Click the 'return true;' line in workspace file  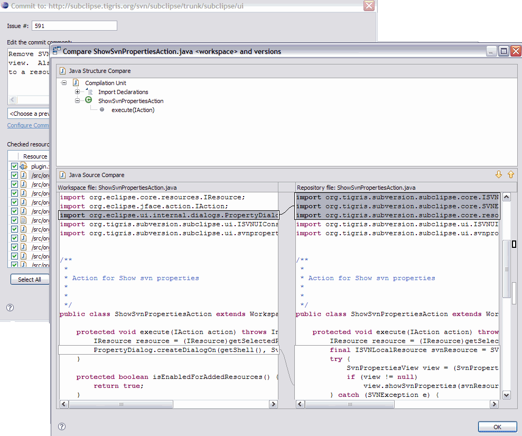(x=118, y=386)
